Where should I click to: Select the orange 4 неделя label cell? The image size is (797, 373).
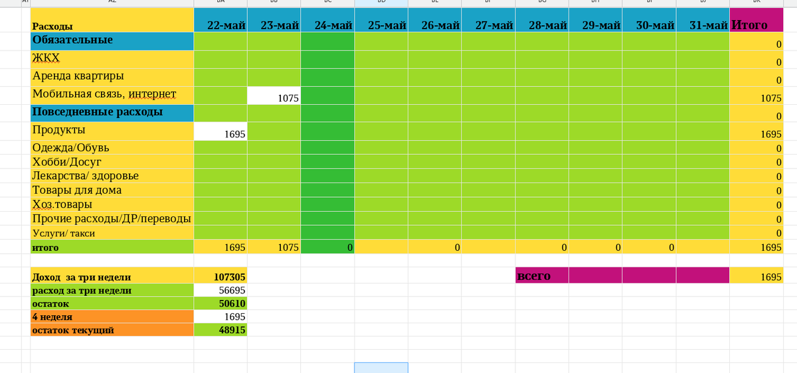pos(112,317)
